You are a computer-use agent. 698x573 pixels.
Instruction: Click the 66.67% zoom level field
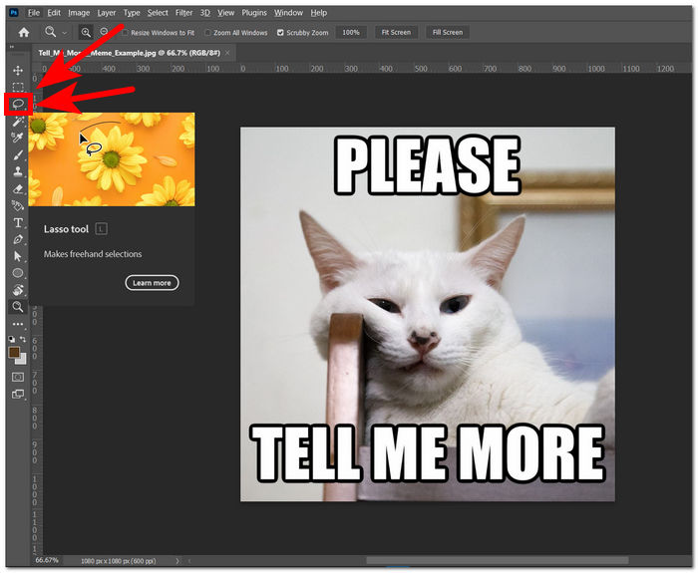pos(47,560)
